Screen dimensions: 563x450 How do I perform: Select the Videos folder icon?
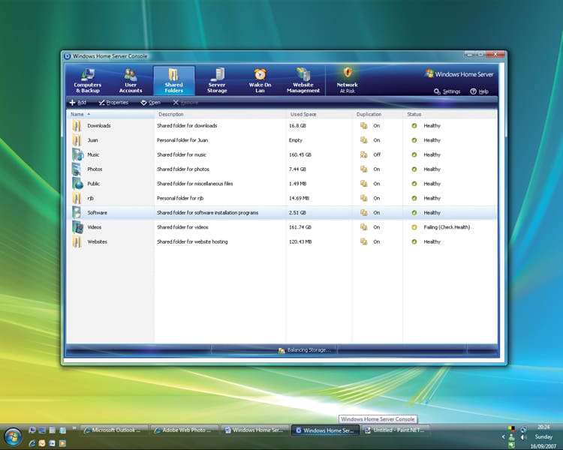[x=77, y=227]
